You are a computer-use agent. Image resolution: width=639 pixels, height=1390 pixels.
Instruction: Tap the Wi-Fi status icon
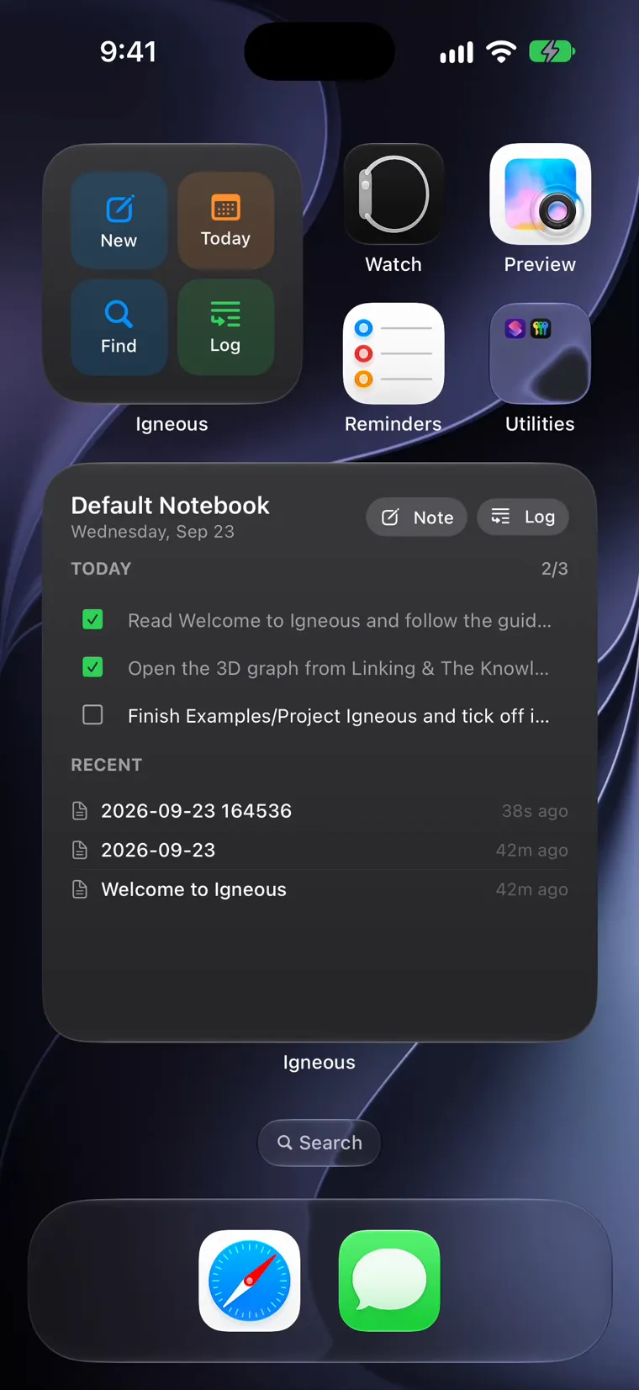[501, 51]
